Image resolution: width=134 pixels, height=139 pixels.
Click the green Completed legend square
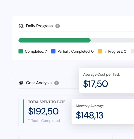pos(21,51)
